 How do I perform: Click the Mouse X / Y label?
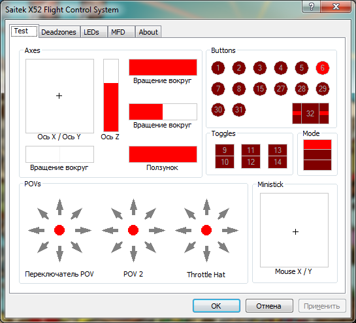(293, 271)
